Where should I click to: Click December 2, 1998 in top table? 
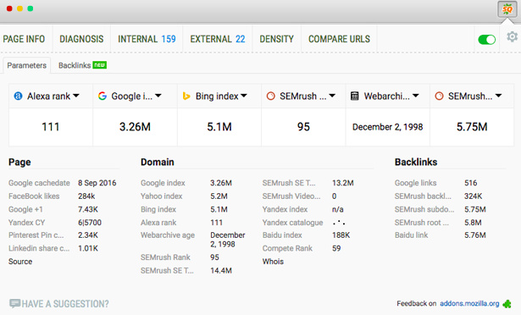388,127
